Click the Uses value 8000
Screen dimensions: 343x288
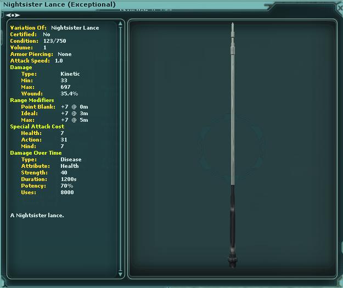[x=67, y=192]
